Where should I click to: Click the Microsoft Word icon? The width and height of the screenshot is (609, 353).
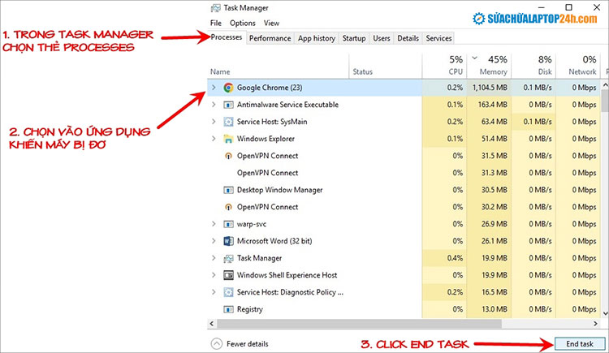pos(228,241)
